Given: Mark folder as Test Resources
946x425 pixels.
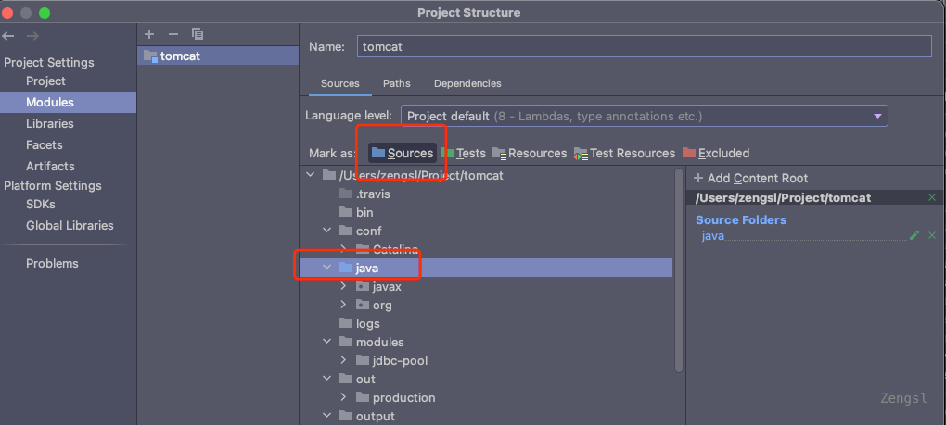Looking at the screenshot, I should (x=624, y=153).
